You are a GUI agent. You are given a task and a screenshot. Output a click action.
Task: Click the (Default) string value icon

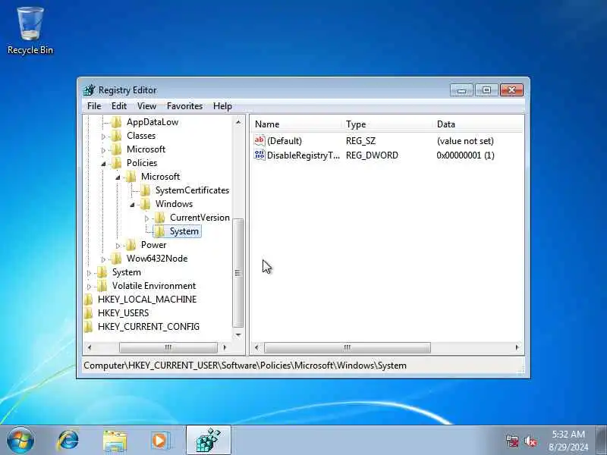click(x=259, y=140)
